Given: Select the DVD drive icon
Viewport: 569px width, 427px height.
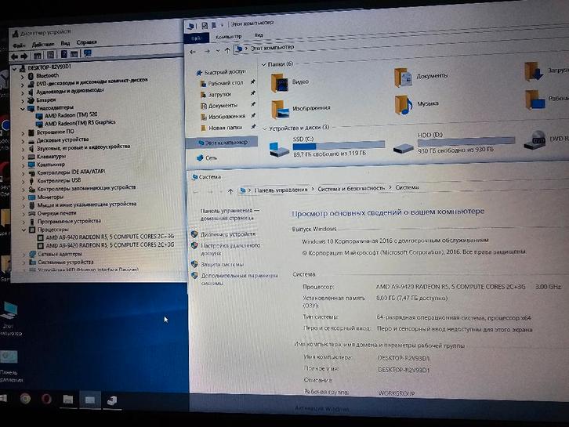Looking at the screenshot, I should 535,140.
